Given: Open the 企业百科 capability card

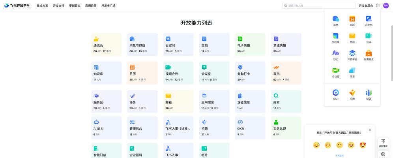Looking at the screenshot, I should [x=142, y=150].
